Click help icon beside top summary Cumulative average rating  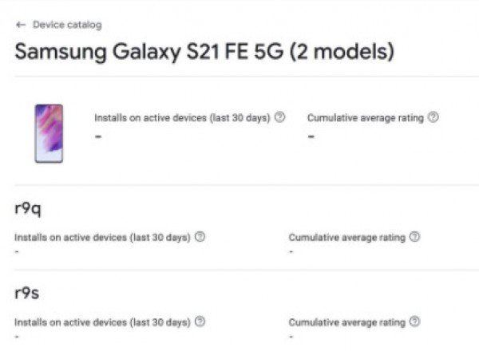pos(433,116)
